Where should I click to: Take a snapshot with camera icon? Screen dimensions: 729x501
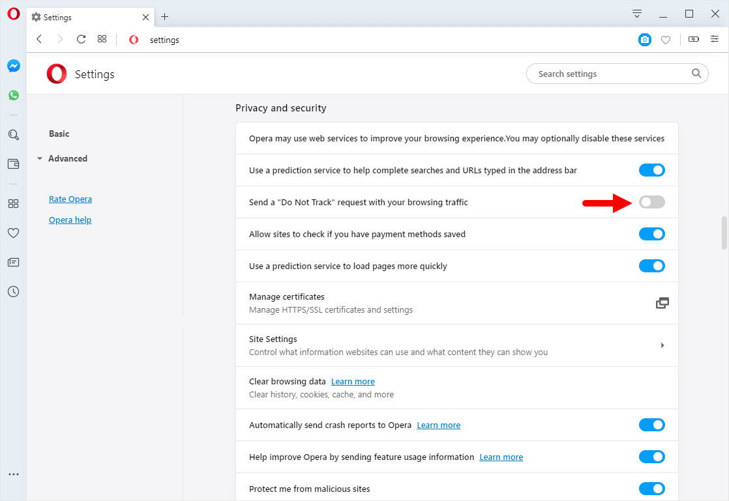pos(645,40)
